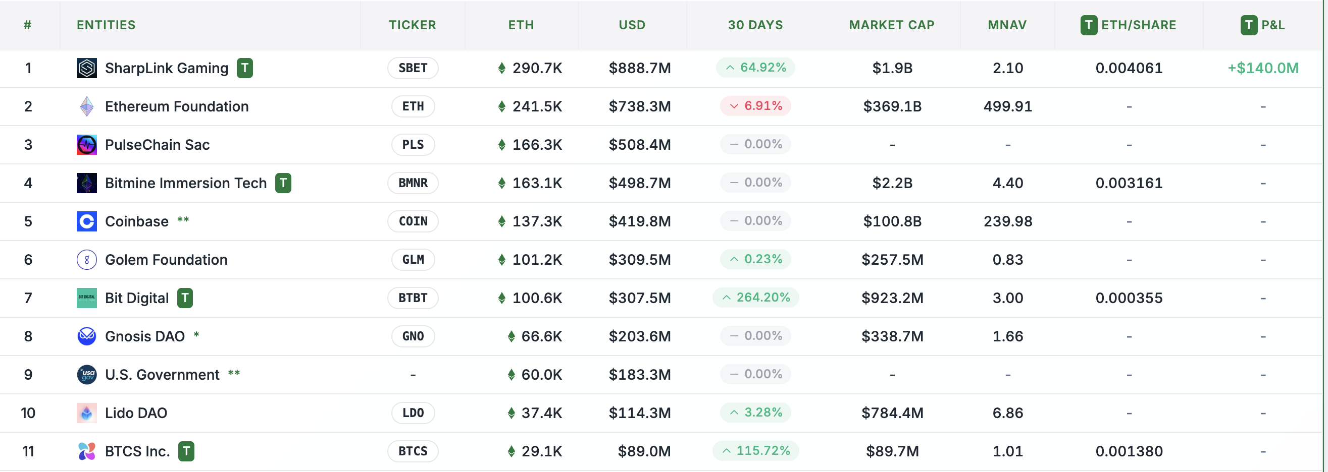Click the Golem Foundation circular logo
Image resolution: width=1328 pixels, height=472 pixels.
[x=87, y=259]
